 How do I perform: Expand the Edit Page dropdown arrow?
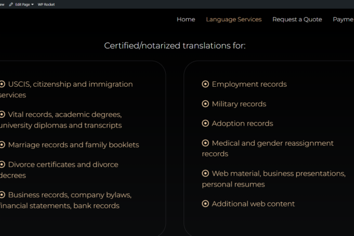(32, 5)
